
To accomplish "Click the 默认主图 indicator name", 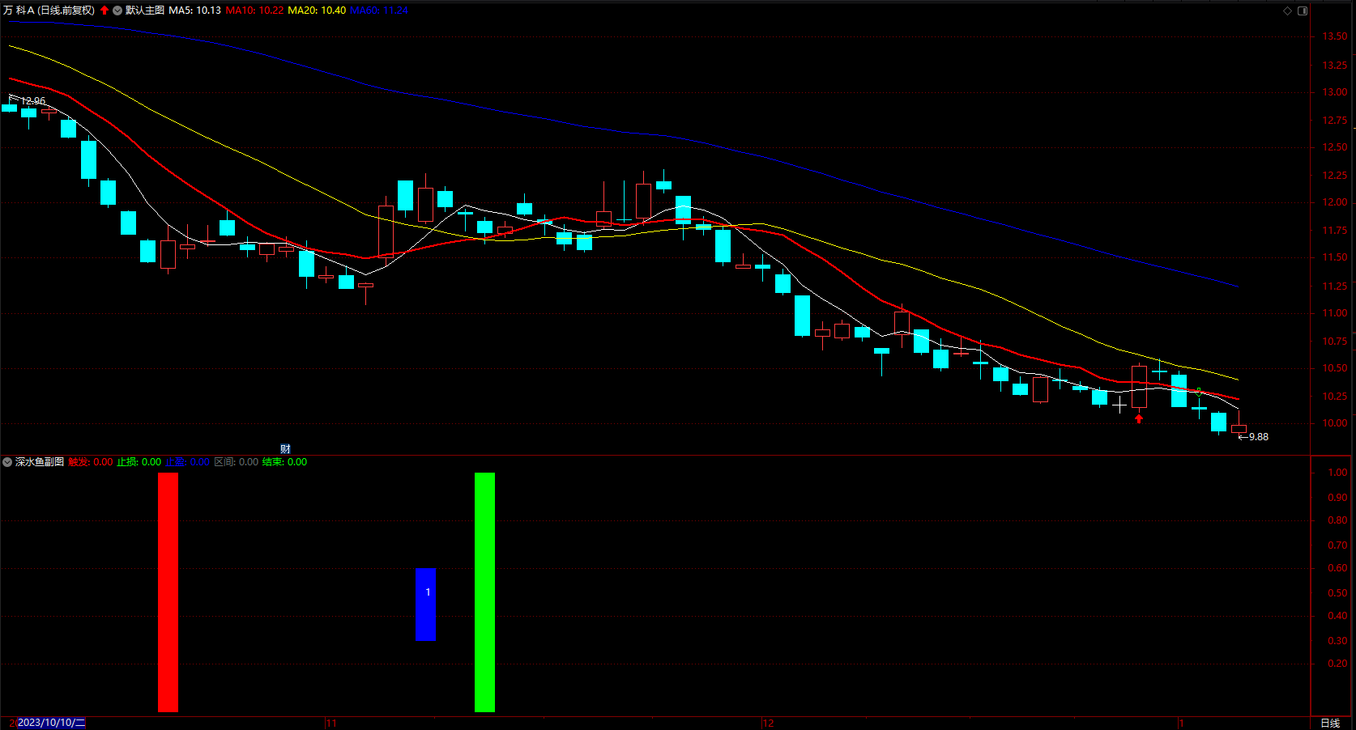I will 145,11.
